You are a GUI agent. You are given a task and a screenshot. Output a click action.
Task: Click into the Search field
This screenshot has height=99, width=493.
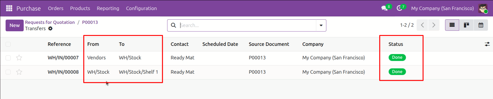pyautogui.click(x=247, y=25)
